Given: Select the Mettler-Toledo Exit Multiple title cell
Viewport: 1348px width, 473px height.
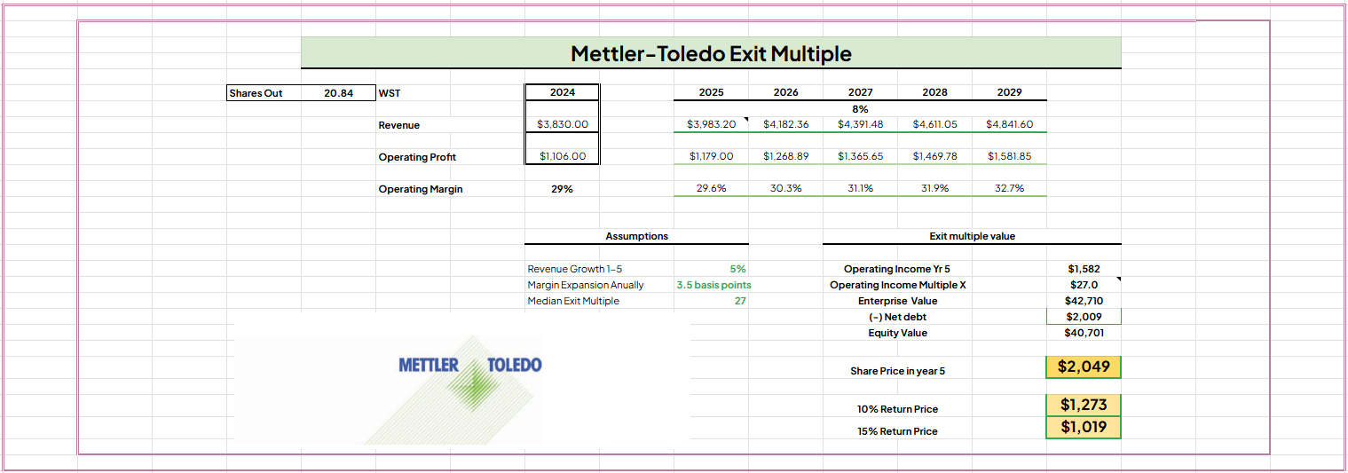Looking at the screenshot, I should pos(711,53).
